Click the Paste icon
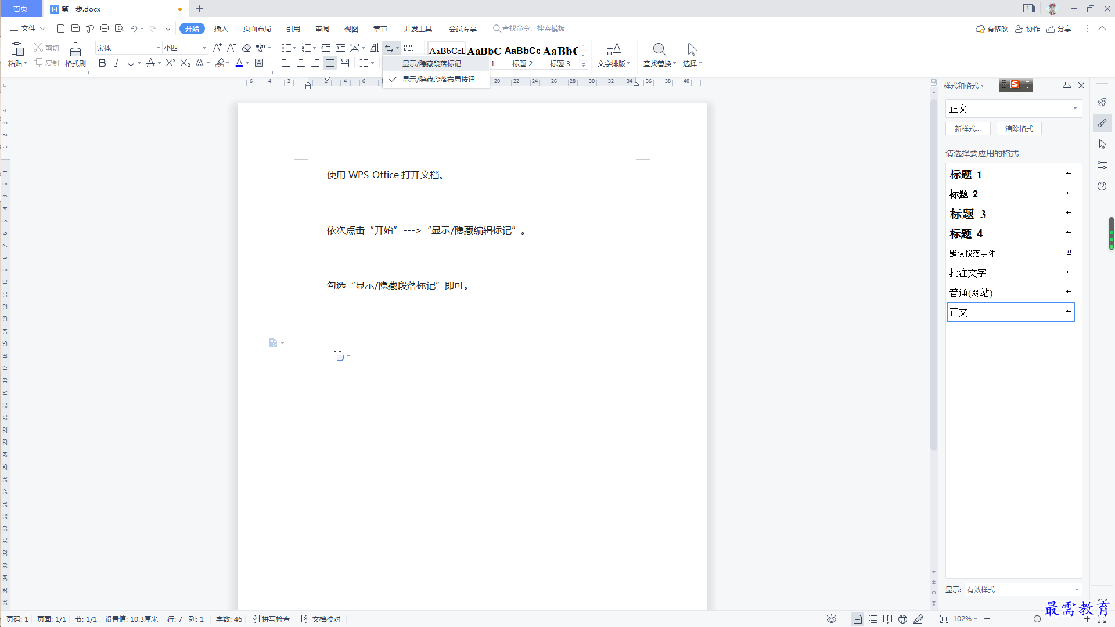 tap(17, 49)
